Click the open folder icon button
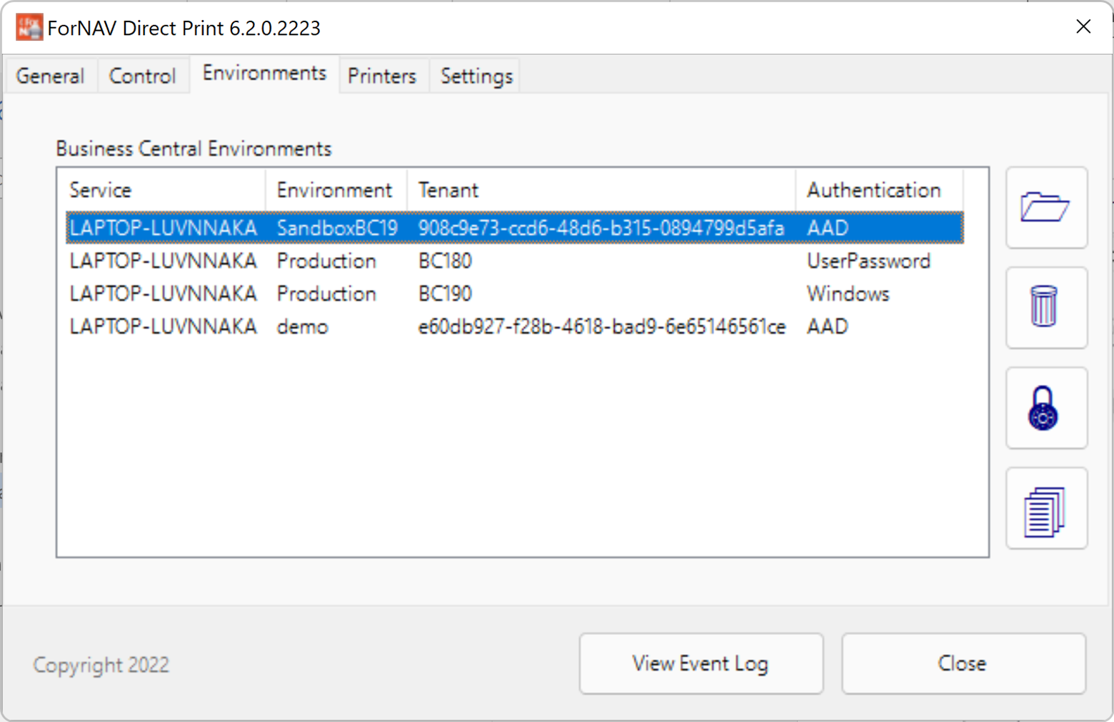 [x=1046, y=208]
